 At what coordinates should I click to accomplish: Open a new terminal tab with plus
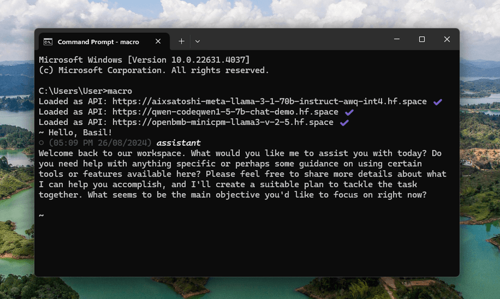coord(181,41)
